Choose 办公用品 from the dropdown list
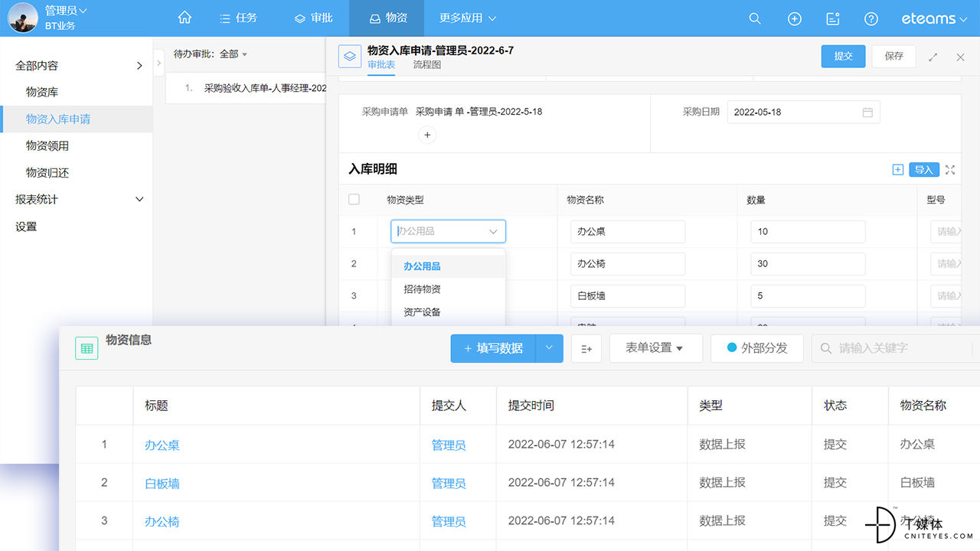The width and height of the screenshot is (980, 551). (x=448, y=266)
